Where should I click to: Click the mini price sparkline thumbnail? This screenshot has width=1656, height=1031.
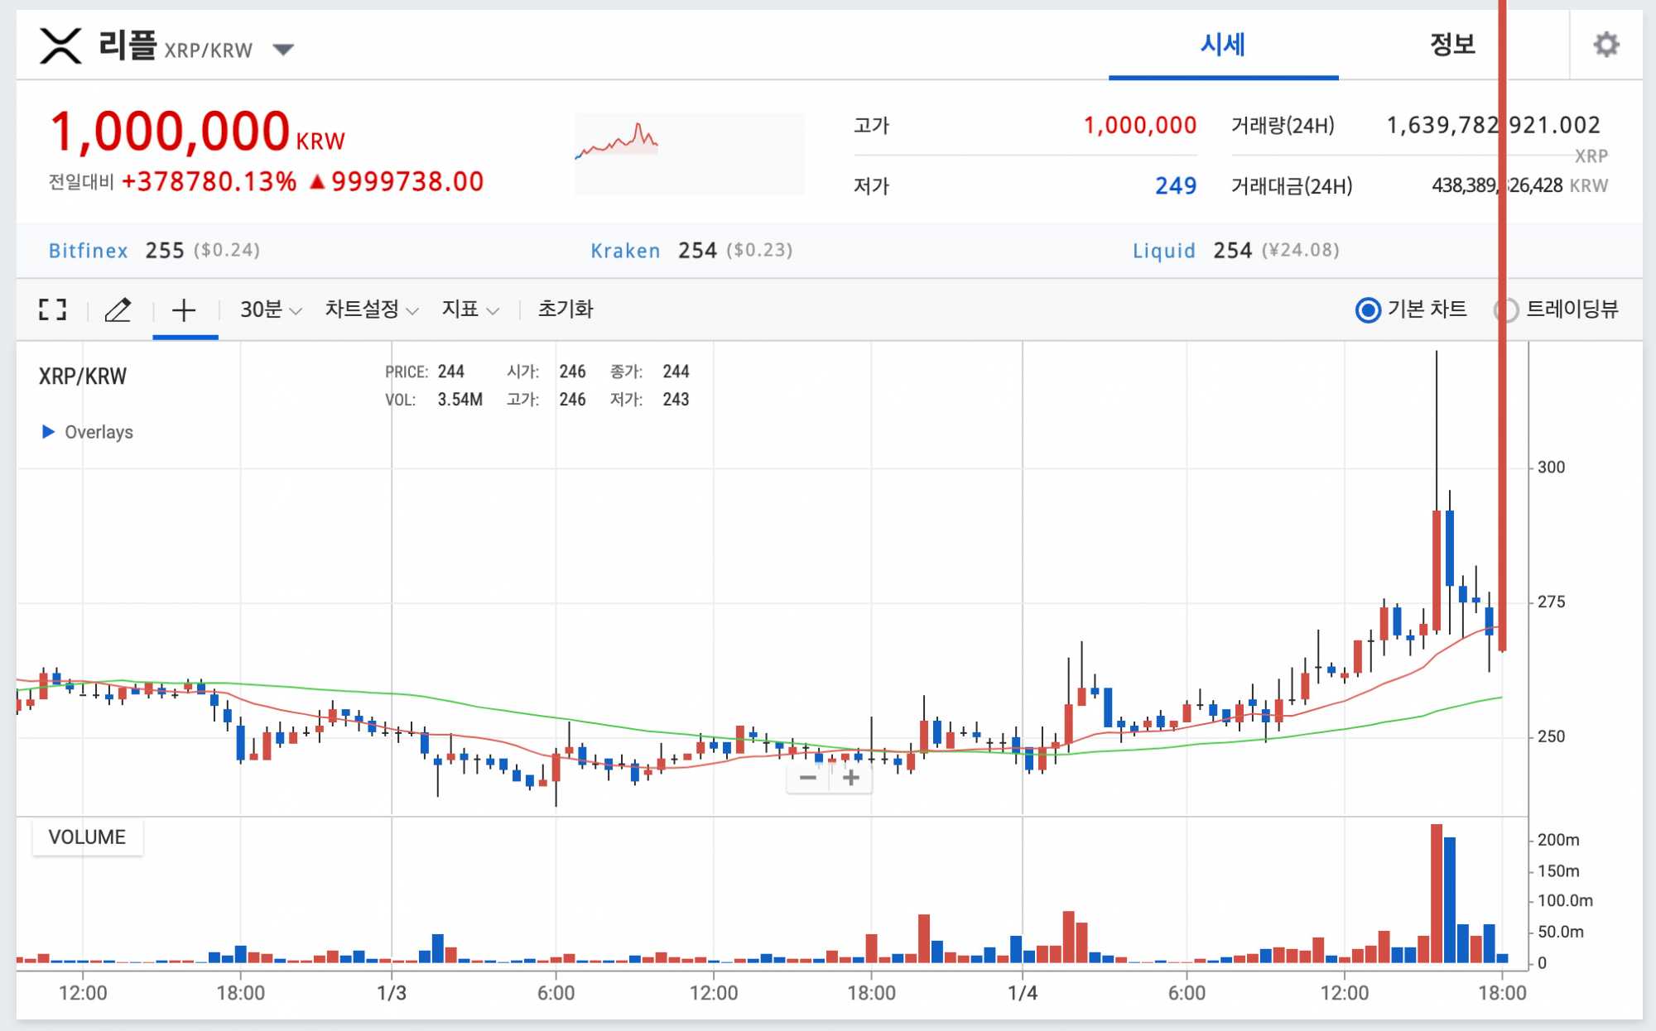click(x=689, y=154)
